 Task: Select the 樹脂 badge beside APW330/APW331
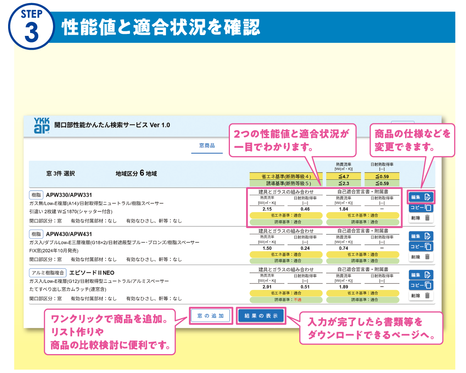37,195
